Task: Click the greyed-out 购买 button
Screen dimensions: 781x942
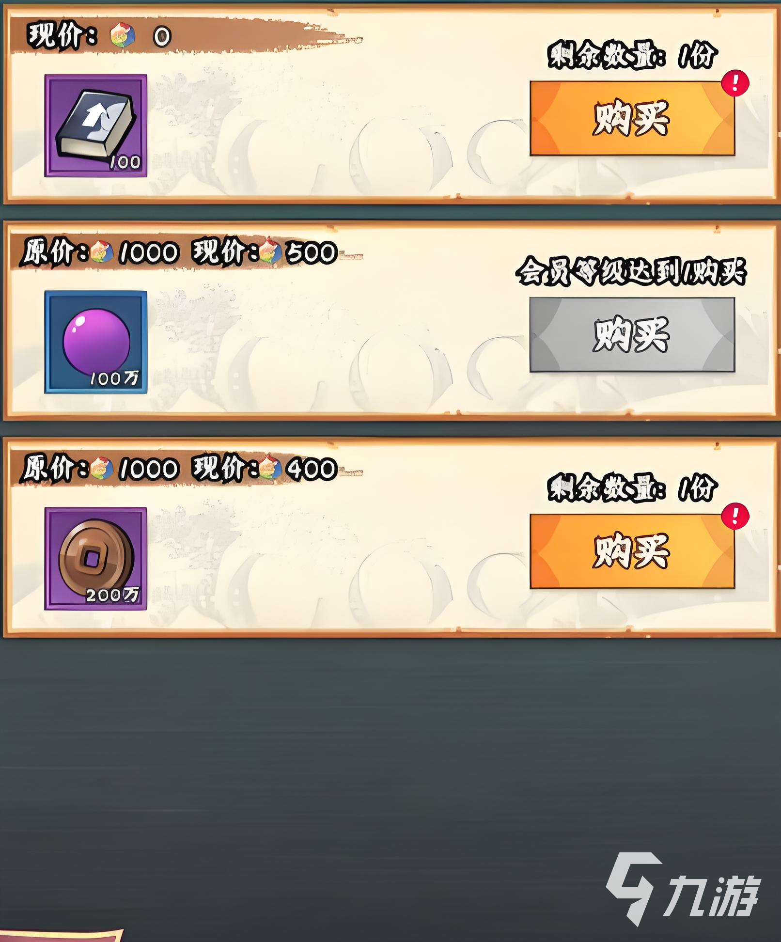Action: click(x=632, y=335)
